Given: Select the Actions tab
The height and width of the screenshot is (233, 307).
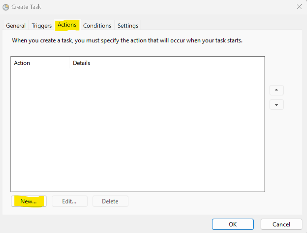Looking at the screenshot, I should [x=67, y=25].
